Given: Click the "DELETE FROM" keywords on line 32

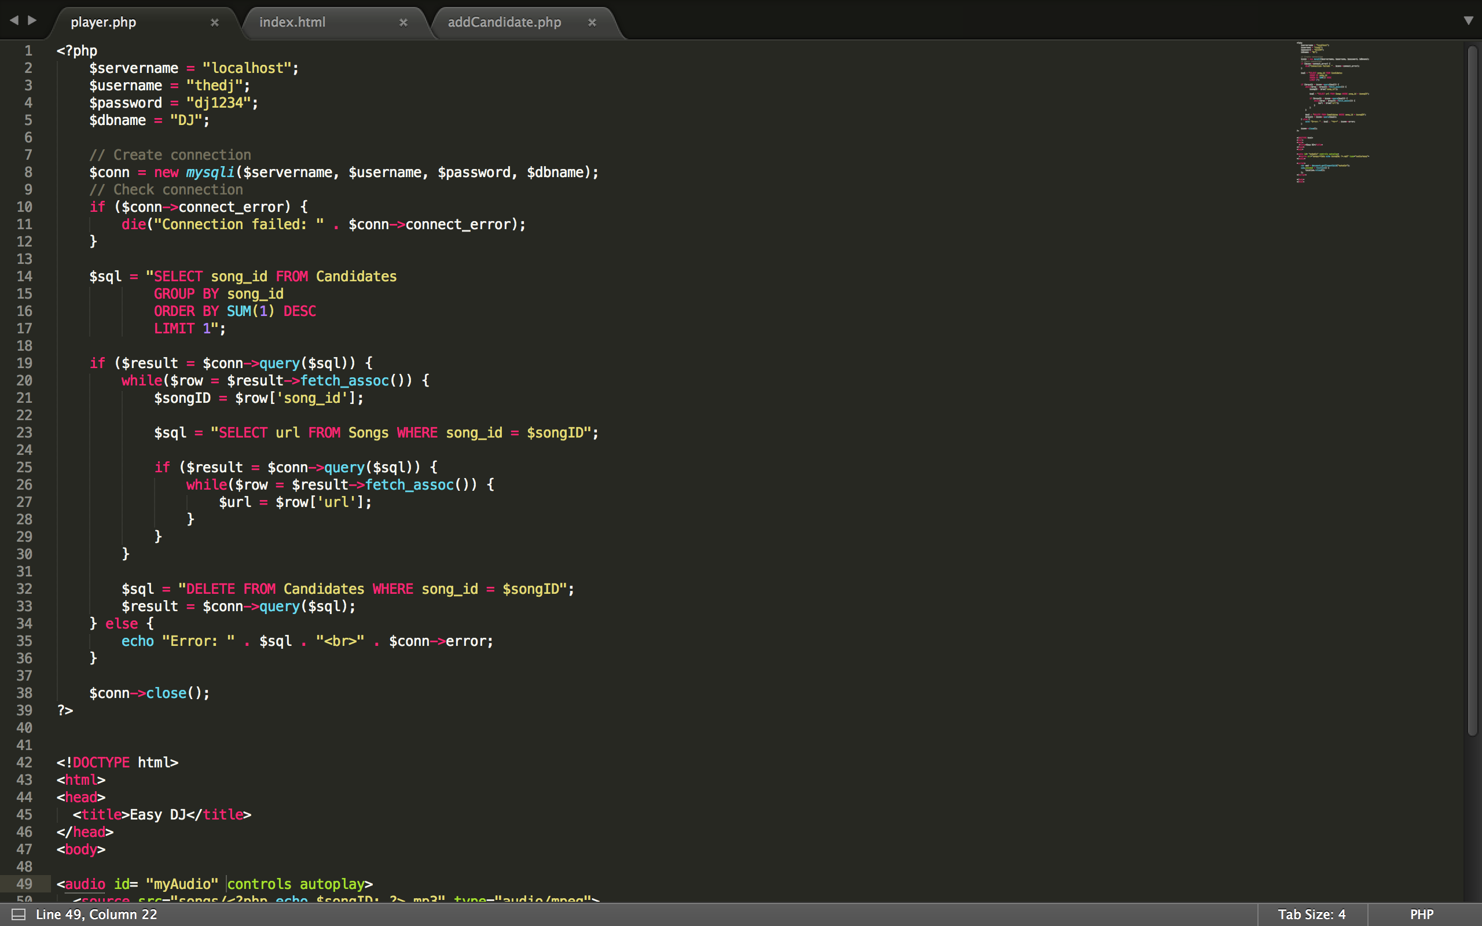Looking at the screenshot, I should tap(231, 589).
